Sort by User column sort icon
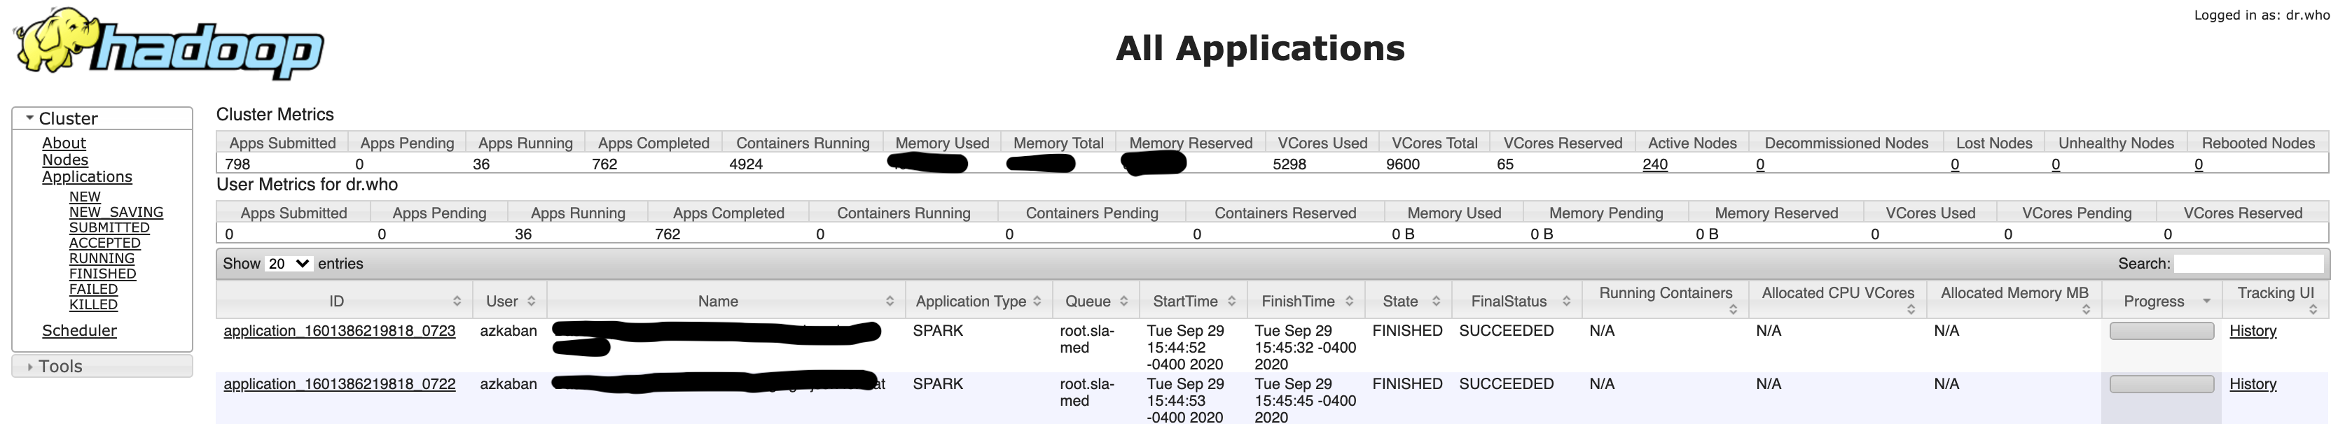The height and width of the screenshot is (424, 2345). pyautogui.click(x=531, y=301)
